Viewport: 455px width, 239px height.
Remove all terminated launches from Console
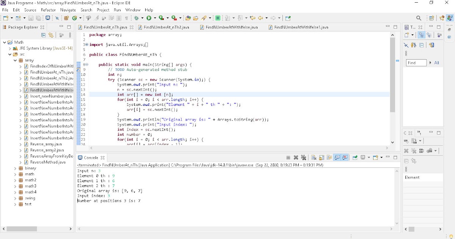(304, 157)
